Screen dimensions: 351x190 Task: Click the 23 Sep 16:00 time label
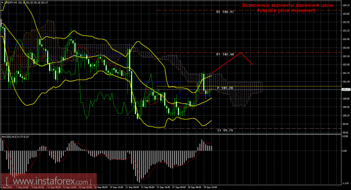click(163, 187)
